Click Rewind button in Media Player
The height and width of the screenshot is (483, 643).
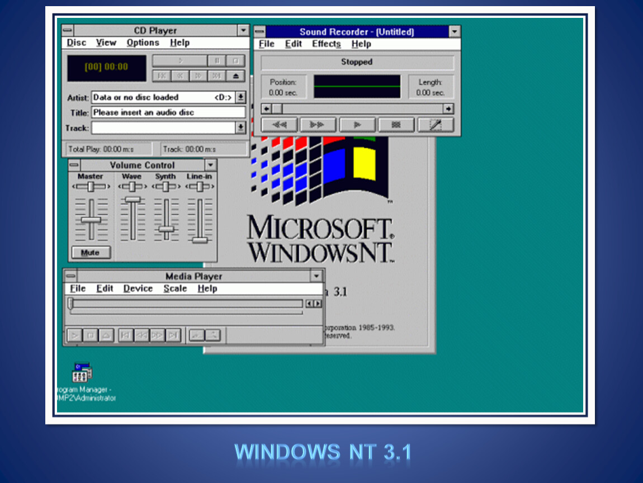(x=141, y=335)
